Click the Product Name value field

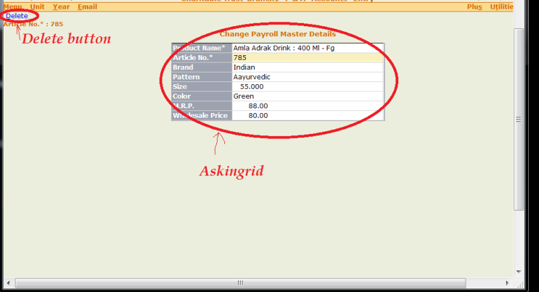click(x=308, y=48)
